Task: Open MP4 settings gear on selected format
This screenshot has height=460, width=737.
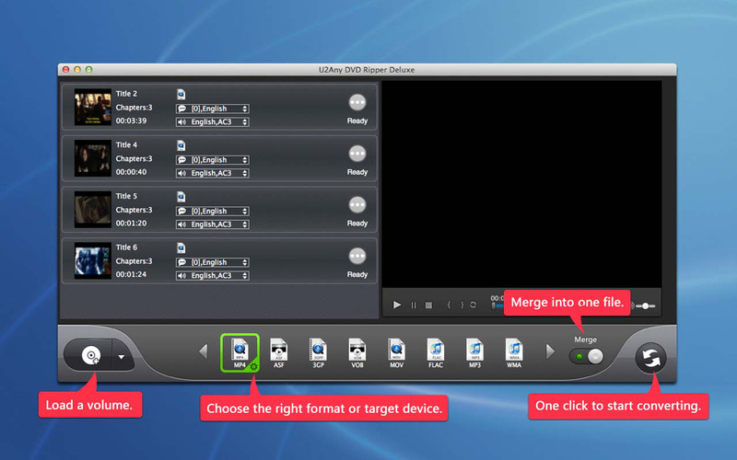Action: coord(253,366)
